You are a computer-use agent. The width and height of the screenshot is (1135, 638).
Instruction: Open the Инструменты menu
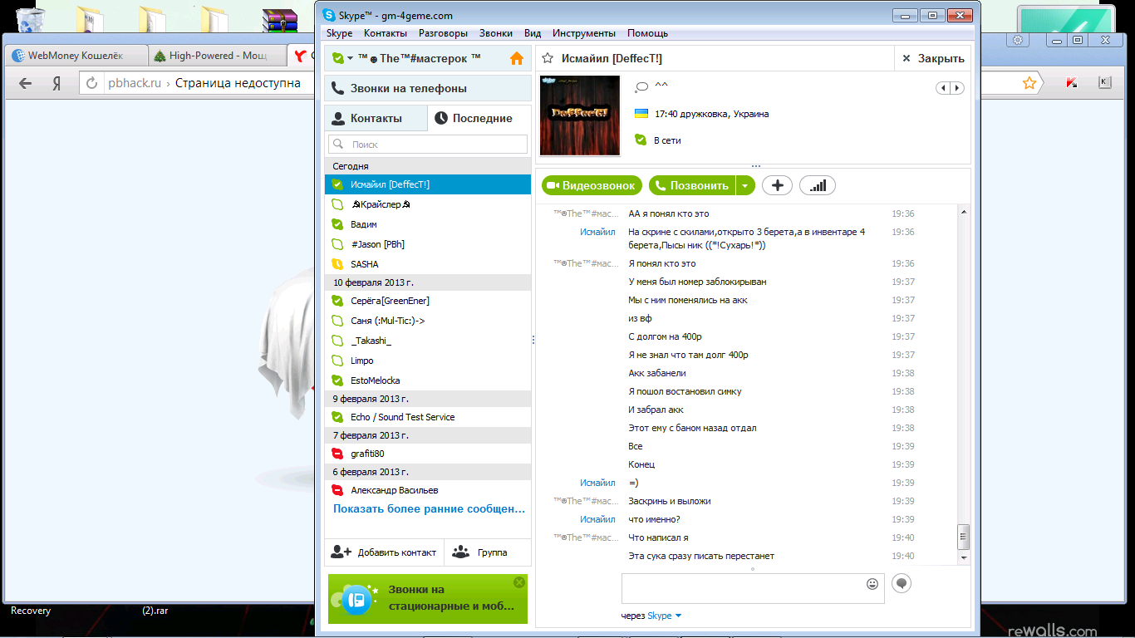(584, 33)
